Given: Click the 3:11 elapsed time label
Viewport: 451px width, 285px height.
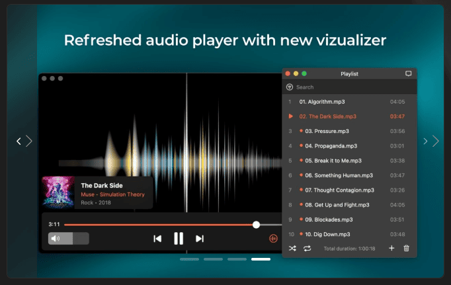Looking at the screenshot, I should tap(54, 224).
